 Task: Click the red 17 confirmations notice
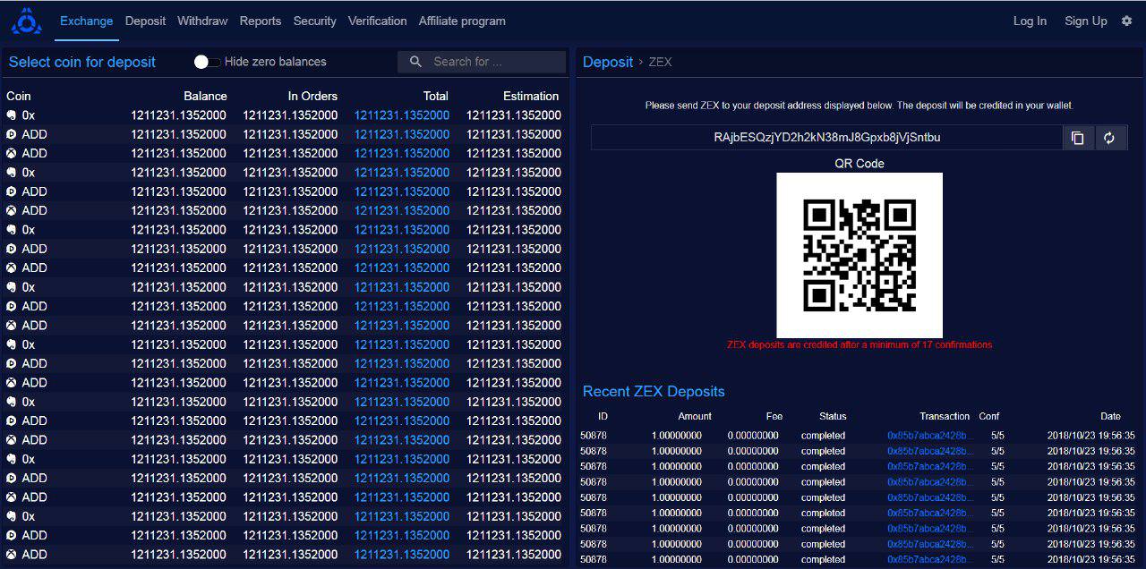[859, 344]
